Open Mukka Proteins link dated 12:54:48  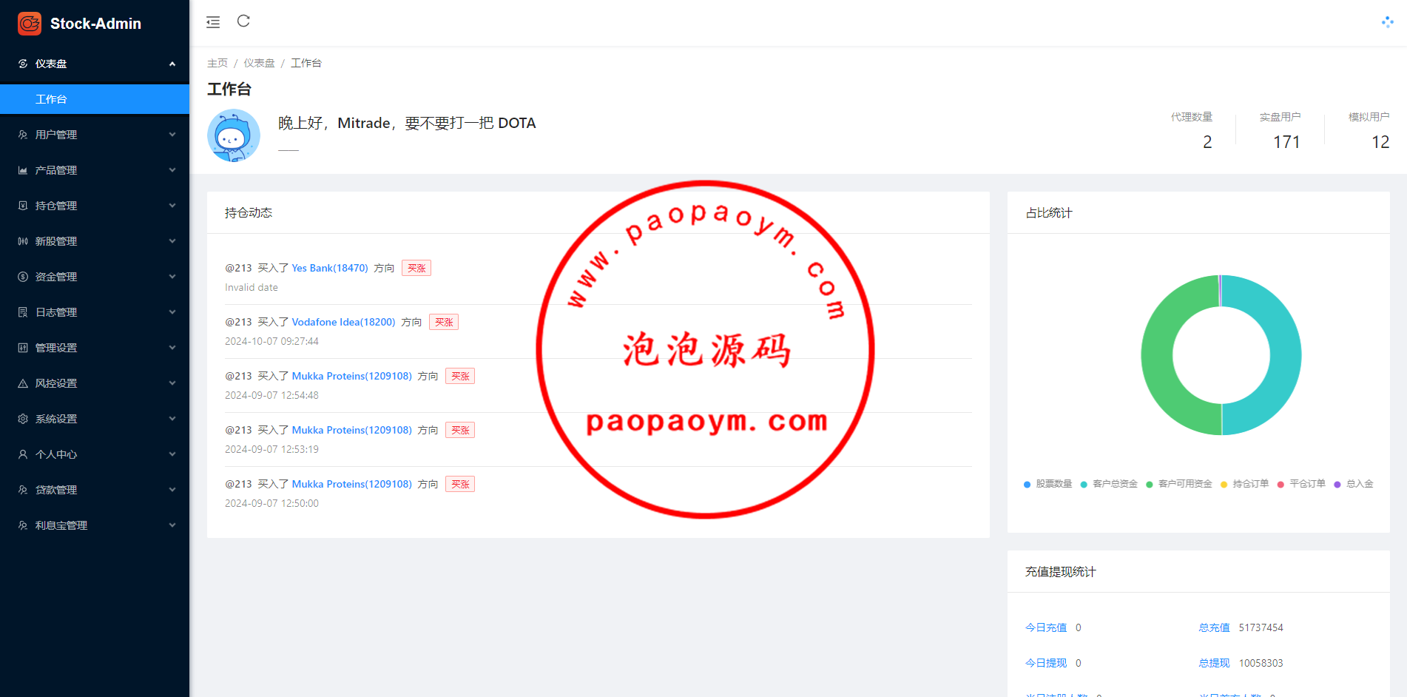(x=351, y=376)
